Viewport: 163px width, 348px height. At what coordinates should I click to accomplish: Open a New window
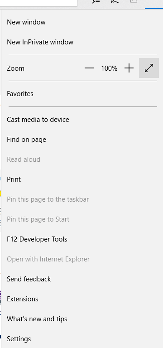pyautogui.click(x=82, y=22)
